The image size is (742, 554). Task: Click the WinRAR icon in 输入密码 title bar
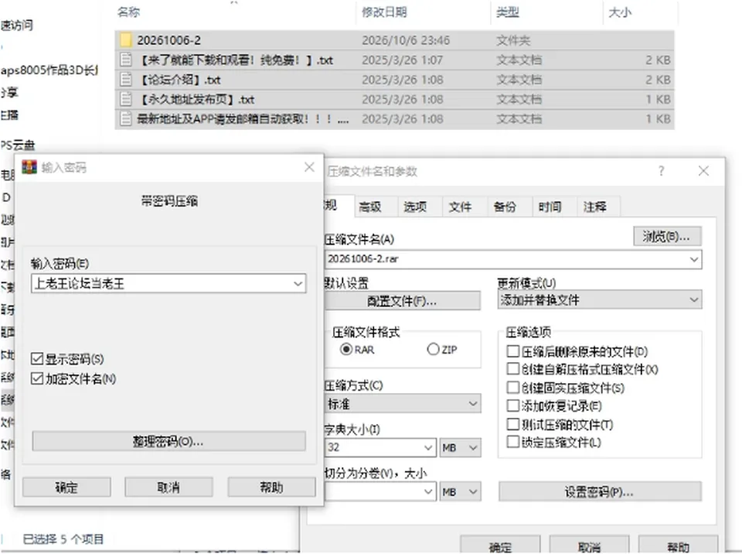[x=29, y=167]
